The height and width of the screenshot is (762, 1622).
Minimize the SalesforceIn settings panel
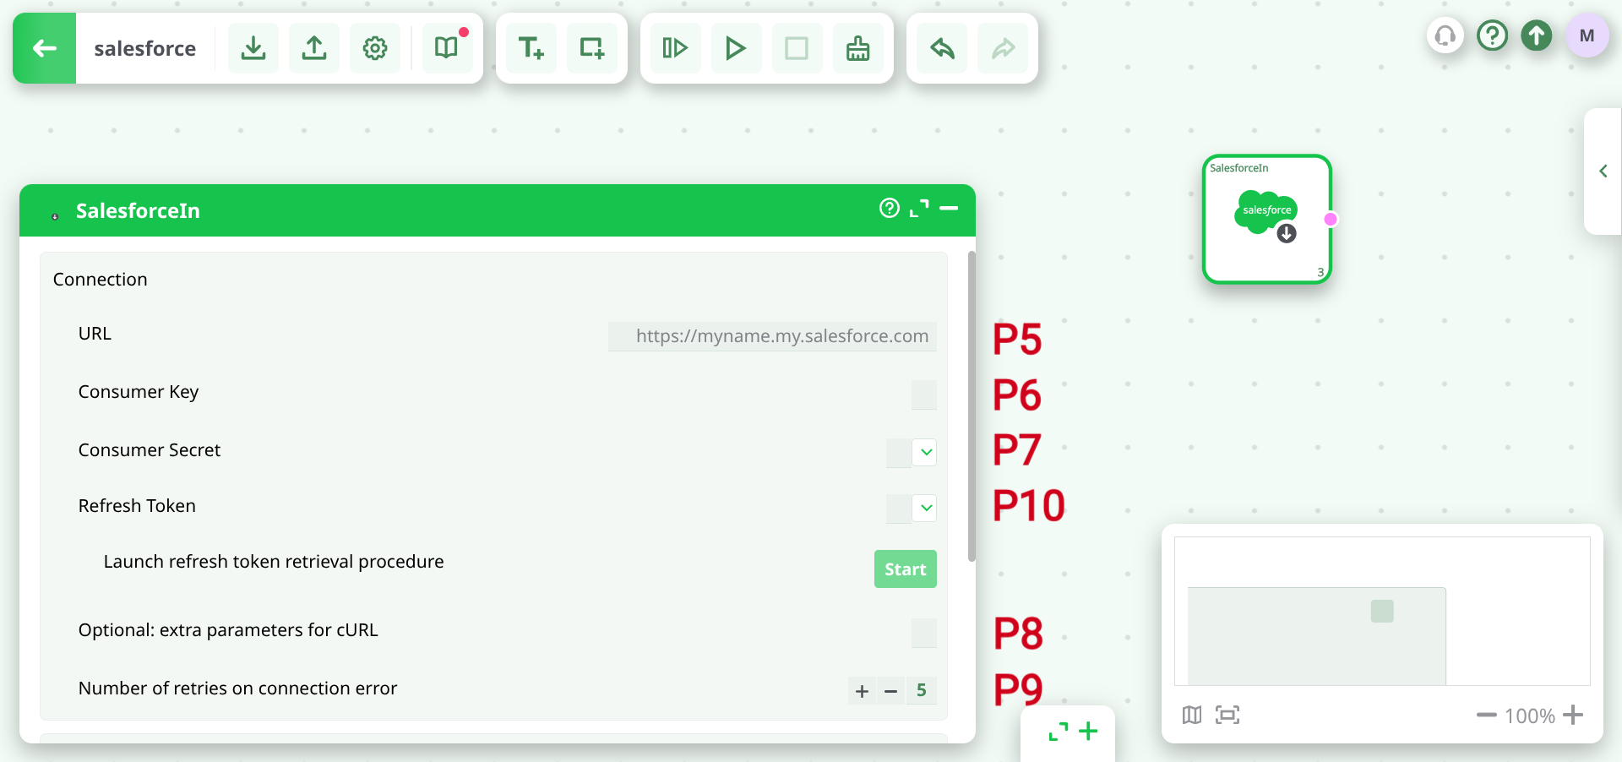click(x=949, y=208)
